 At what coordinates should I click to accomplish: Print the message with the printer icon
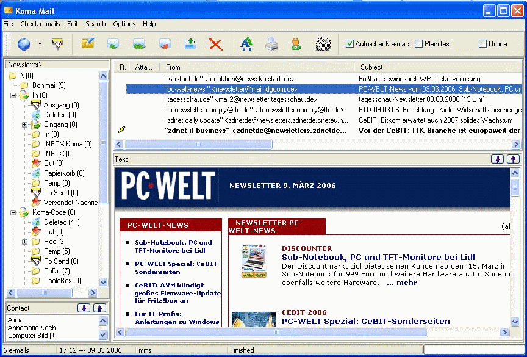(271, 44)
